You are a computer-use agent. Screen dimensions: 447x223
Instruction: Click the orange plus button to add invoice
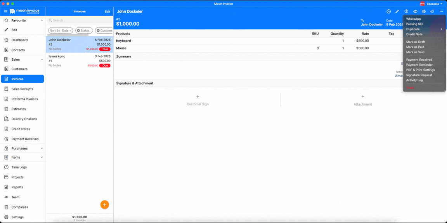pyautogui.click(x=104, y=204)
